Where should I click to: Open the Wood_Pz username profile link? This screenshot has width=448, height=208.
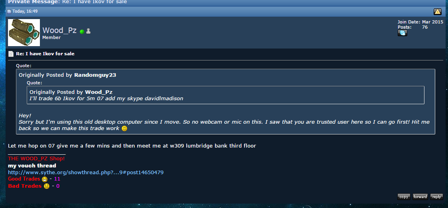(59, 30)
